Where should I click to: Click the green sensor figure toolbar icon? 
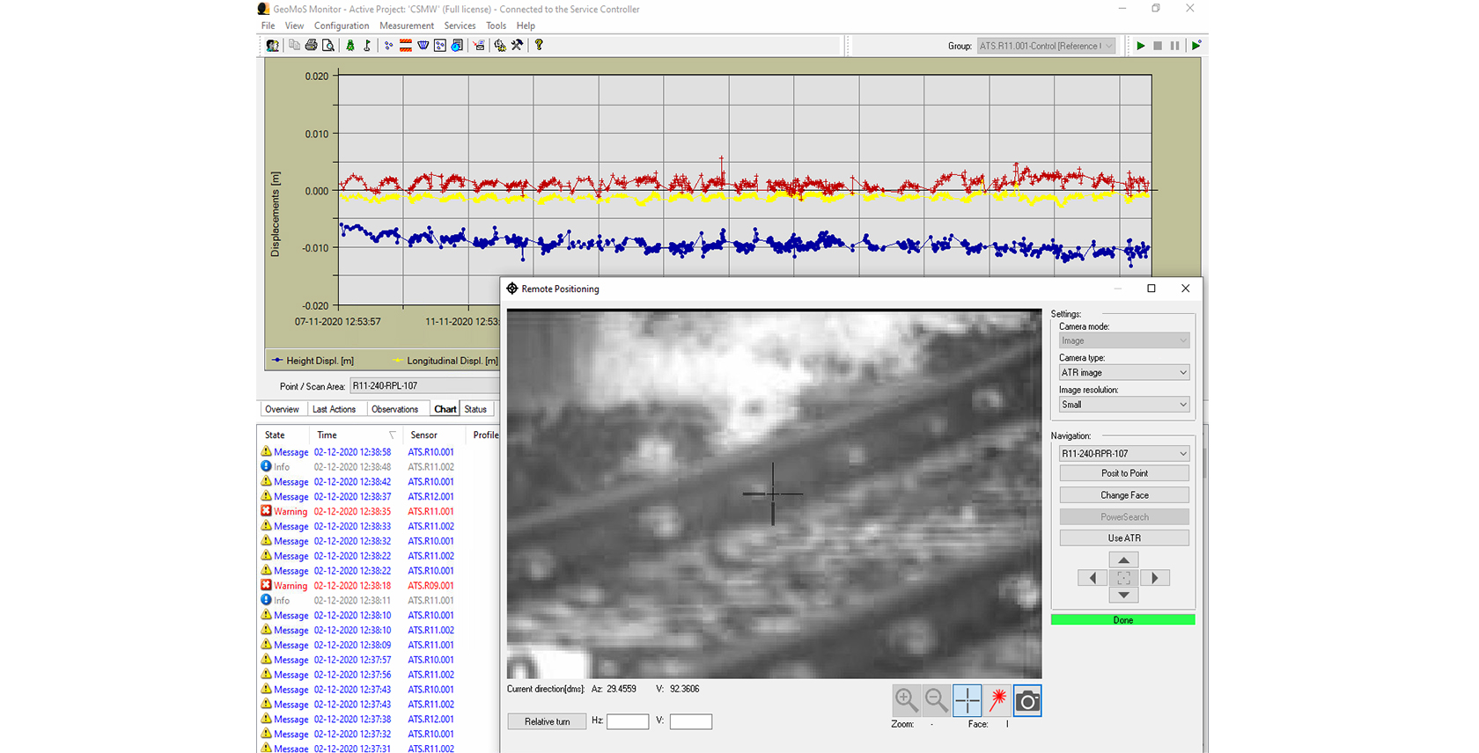tap(350, 46)
